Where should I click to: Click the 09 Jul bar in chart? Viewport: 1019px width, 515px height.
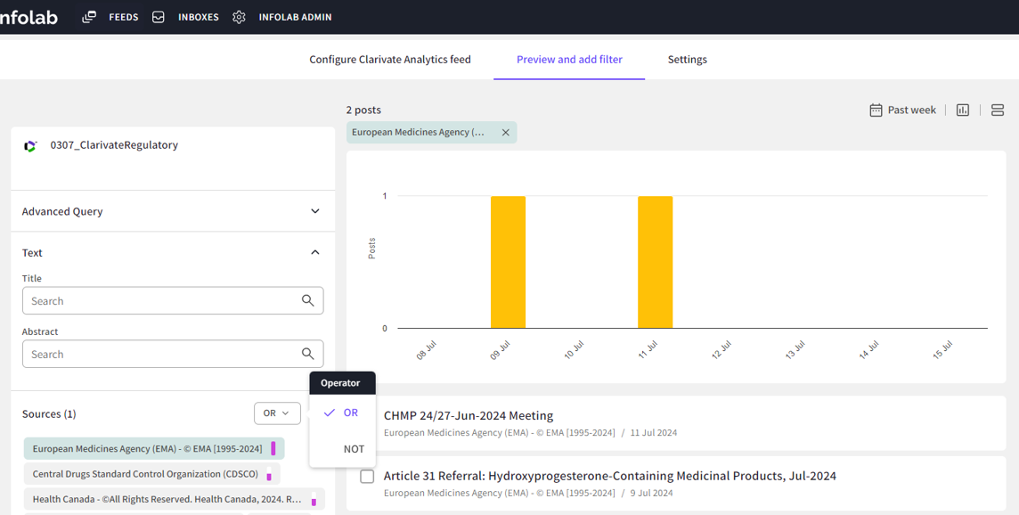coord(508,262)
